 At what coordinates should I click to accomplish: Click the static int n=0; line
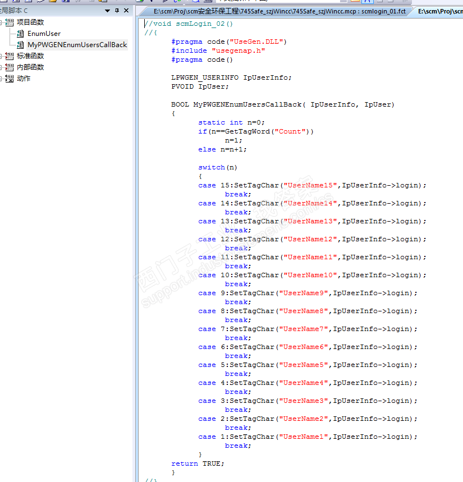point(231,122)
